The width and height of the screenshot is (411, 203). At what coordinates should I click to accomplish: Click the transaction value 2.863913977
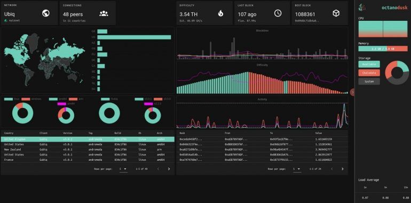(x=323, y=154)
